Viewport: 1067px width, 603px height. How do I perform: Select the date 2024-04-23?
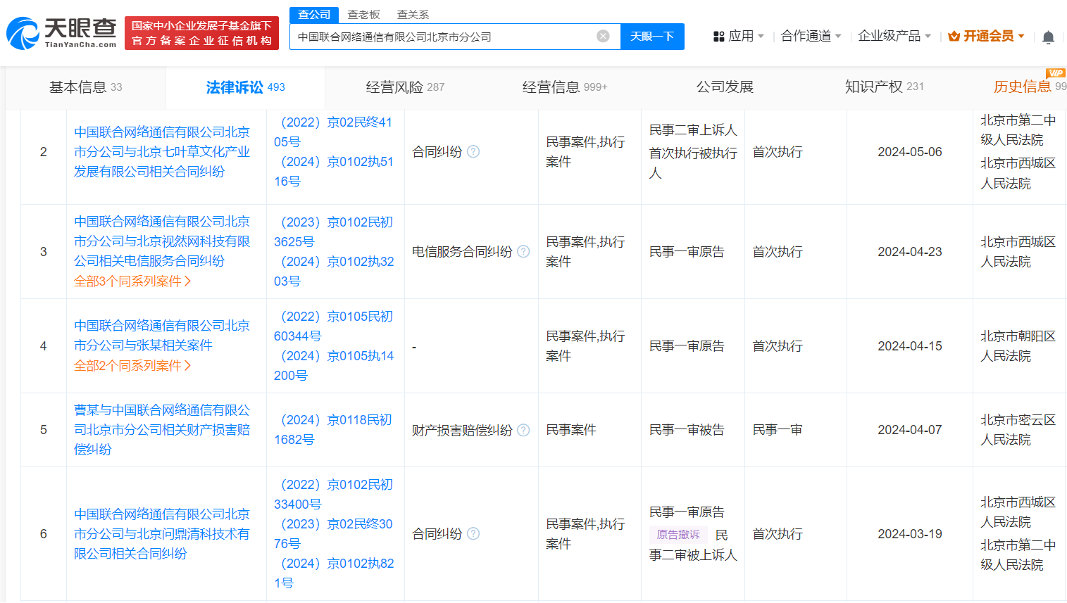(909, 251)
